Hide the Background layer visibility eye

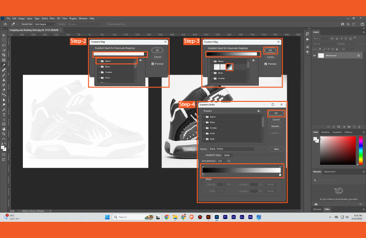click(315, 55)
